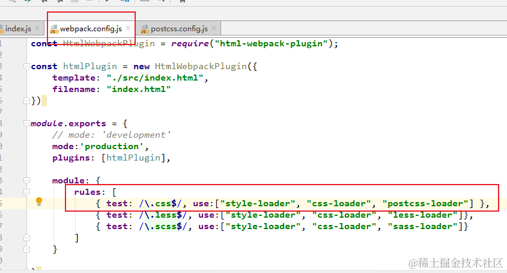The height and width of the screenshot is (273, 507).
Task: Select the webpack.config.js tab
Action: [x=91, y=29]
